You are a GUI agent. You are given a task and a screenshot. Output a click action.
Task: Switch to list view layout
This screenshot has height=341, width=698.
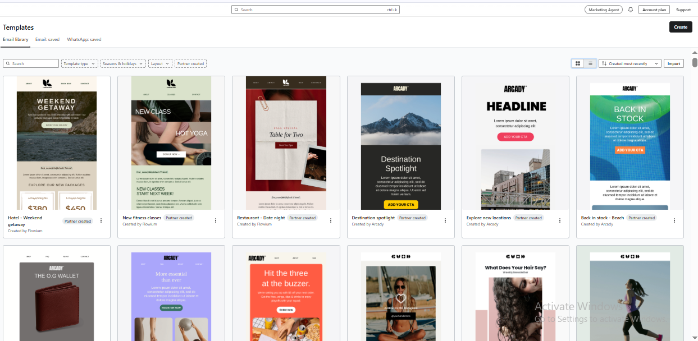coord(590,63)
